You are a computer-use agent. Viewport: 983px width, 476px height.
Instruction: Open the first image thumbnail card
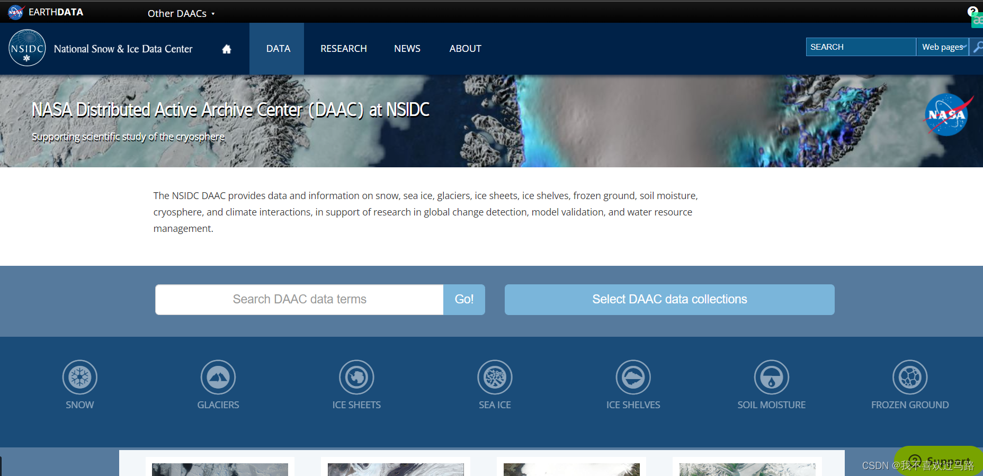(220, 467)
